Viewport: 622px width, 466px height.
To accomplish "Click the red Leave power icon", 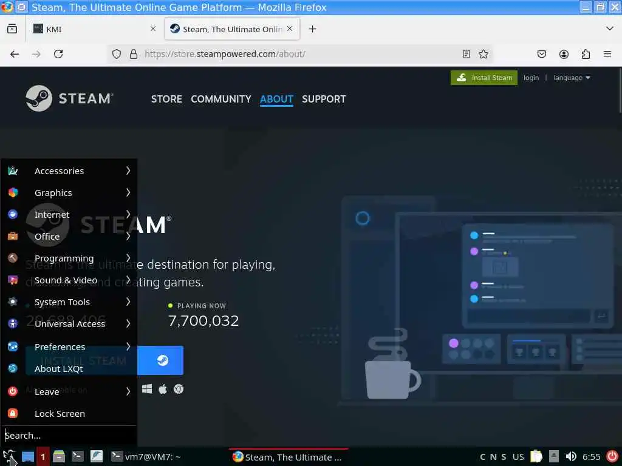I will pos(13,391).
